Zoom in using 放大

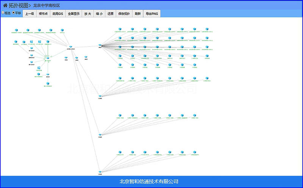tap(88, 14)
